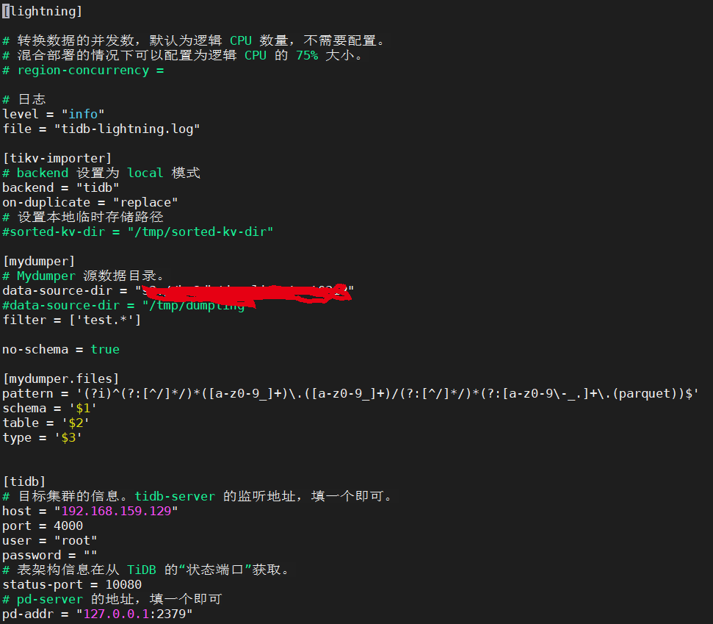This screenshot has width=713, height=624.
Task: Click the [tidb] section header
Action: click(24, 481)
